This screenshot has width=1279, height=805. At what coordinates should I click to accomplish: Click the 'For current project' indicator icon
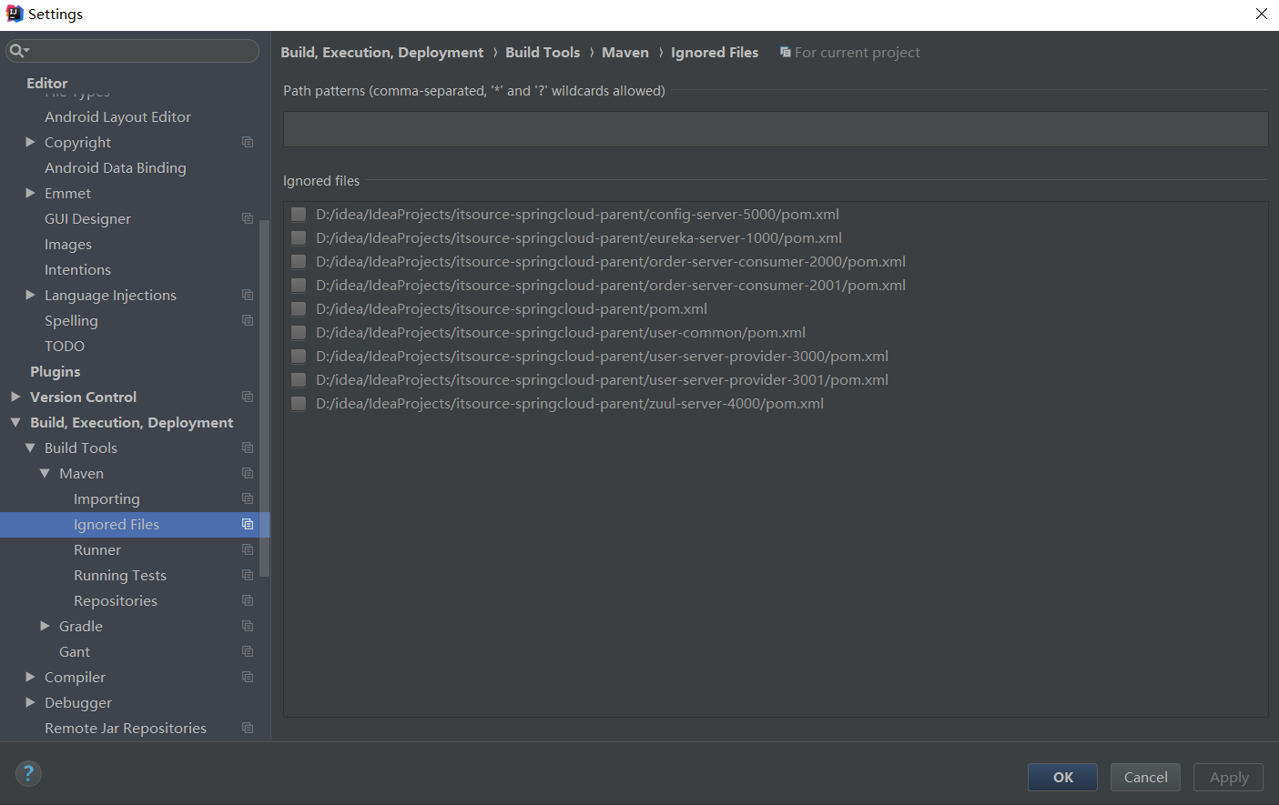click(785, 52)
